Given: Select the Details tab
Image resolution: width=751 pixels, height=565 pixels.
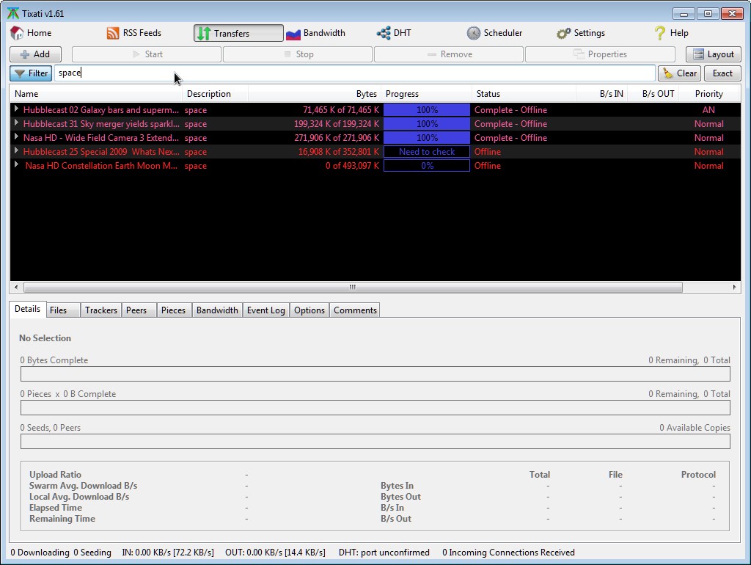Looking at the screenshot, I should (x=27, y=309).
